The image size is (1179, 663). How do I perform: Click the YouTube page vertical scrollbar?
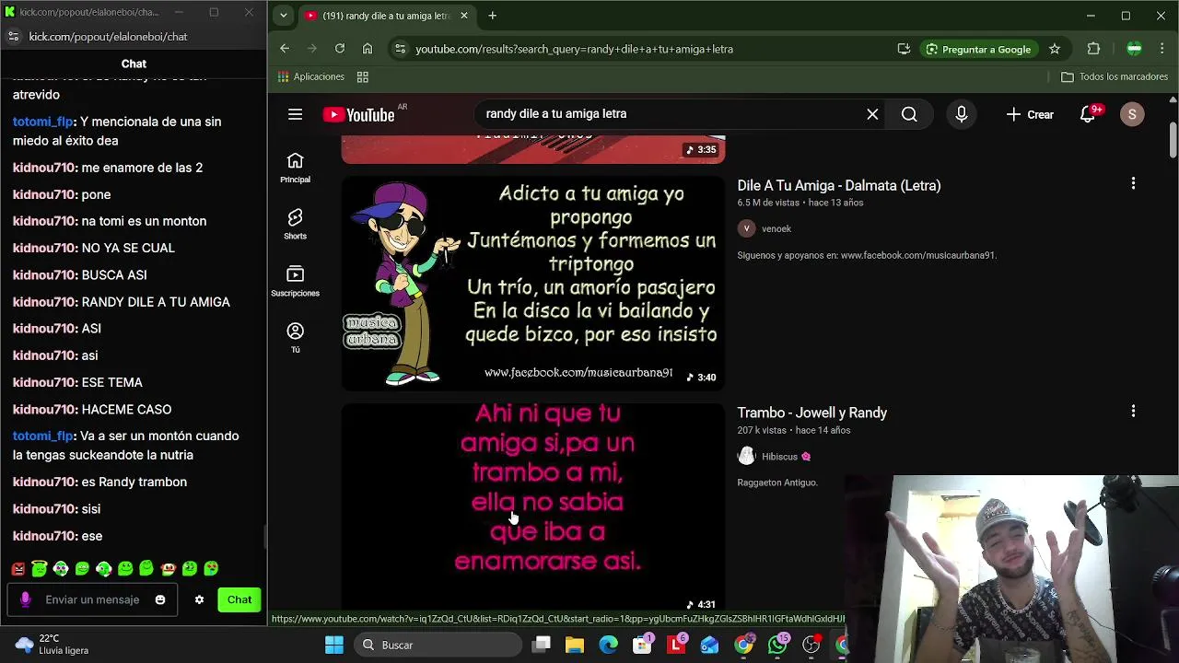pyautogui.click(x=1173, y=138)
